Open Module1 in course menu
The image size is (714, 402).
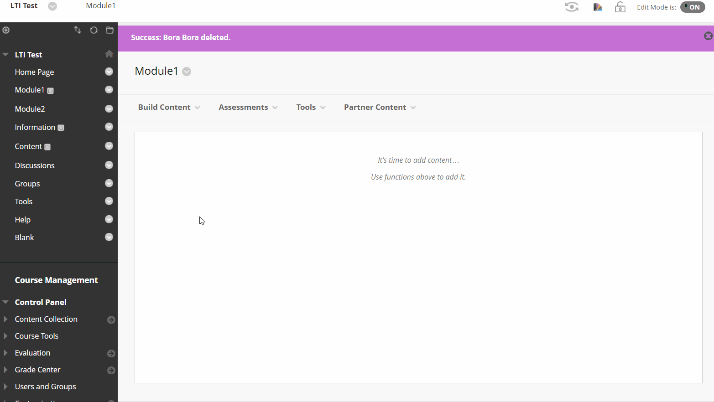click(x=30, y=90)
